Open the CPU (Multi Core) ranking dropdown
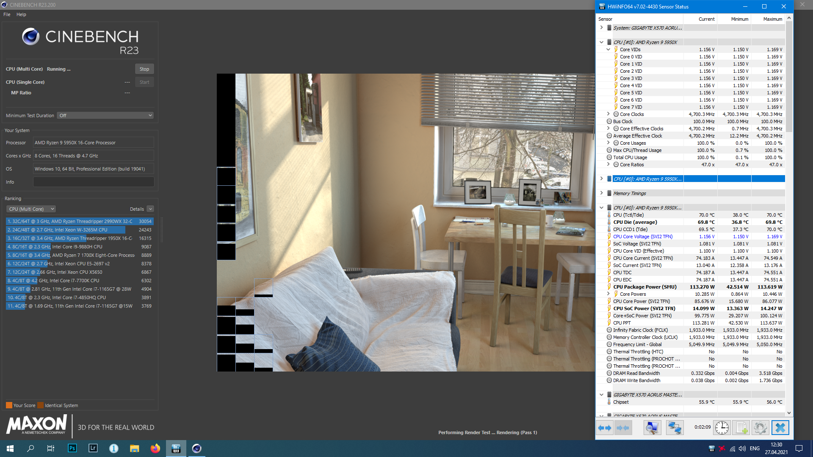This screenshot has height=457, width=813. pos(31,209)
